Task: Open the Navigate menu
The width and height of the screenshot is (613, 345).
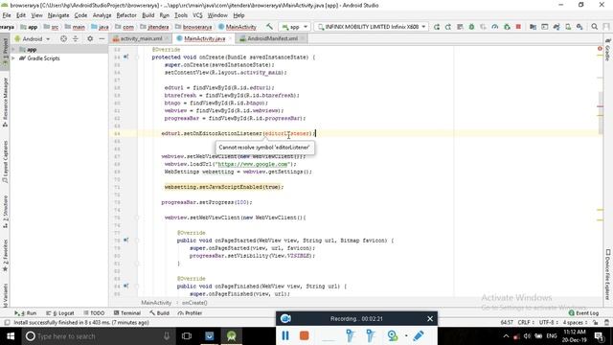Action: (x=58, y=15)
